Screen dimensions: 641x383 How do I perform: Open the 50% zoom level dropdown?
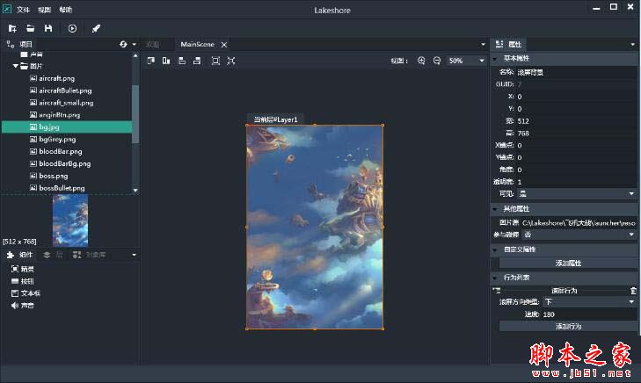coord(465,61)
